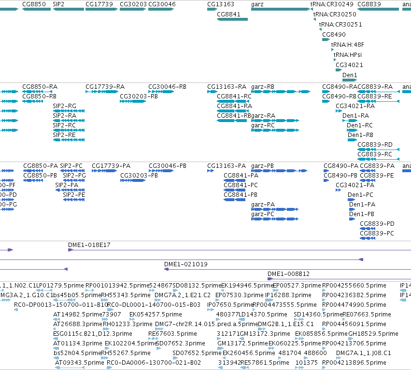Select the CG8839-RD transcript

379,150
